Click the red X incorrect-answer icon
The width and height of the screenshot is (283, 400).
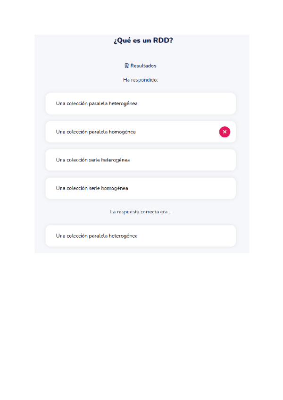pos(225,132)
